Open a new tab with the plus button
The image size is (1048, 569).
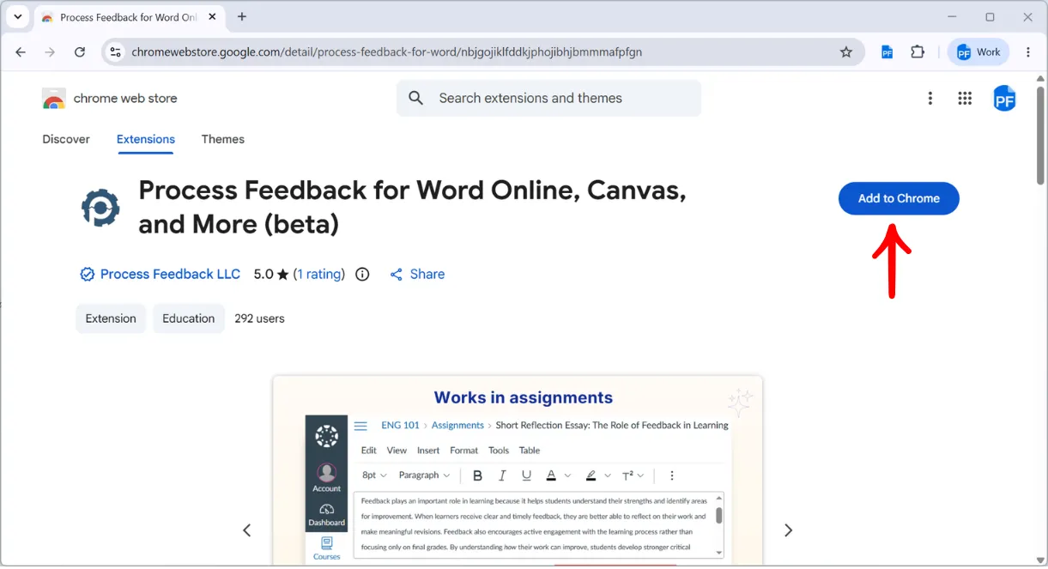(x=242, y=17)
